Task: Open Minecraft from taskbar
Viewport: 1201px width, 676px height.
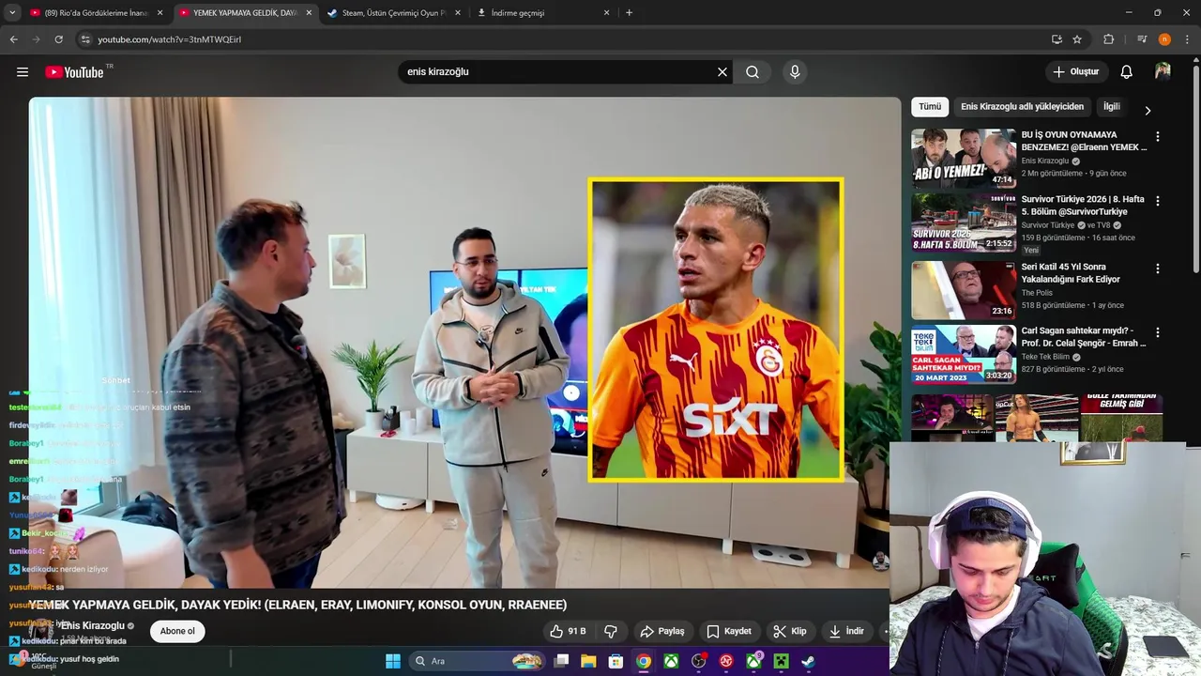Action: pyautogui.click(x=781, y=661)
